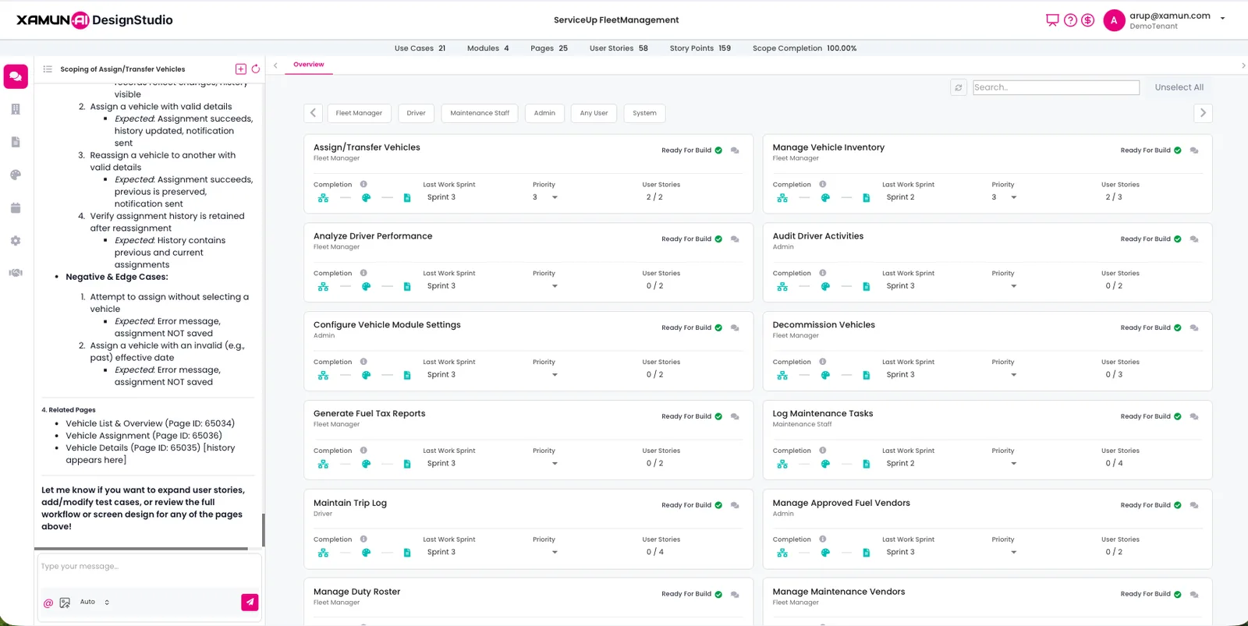Screen dimensions: 1248x626
Task: Toggle the Any User filter chip
Action: [594, 113]
